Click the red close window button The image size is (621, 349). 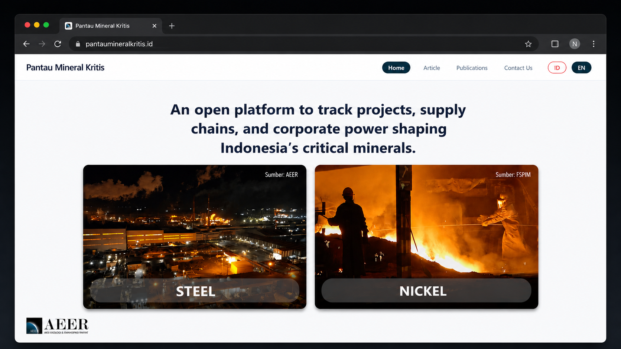pyautogui.click(x=27, y=25)
